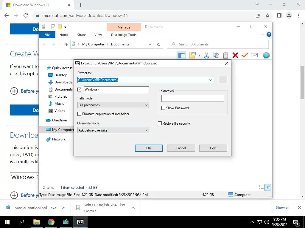Uncheck the Windows\ subfolder checkbox
Viewport: 305px width, 228px height.
coord(79,89)
